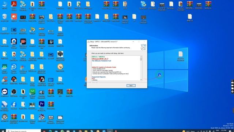
Task: Open the clock in the system tray
Action: (223, 131)
